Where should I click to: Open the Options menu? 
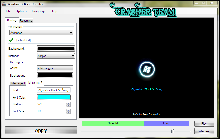pyautogui.click(x=21, y=11)
